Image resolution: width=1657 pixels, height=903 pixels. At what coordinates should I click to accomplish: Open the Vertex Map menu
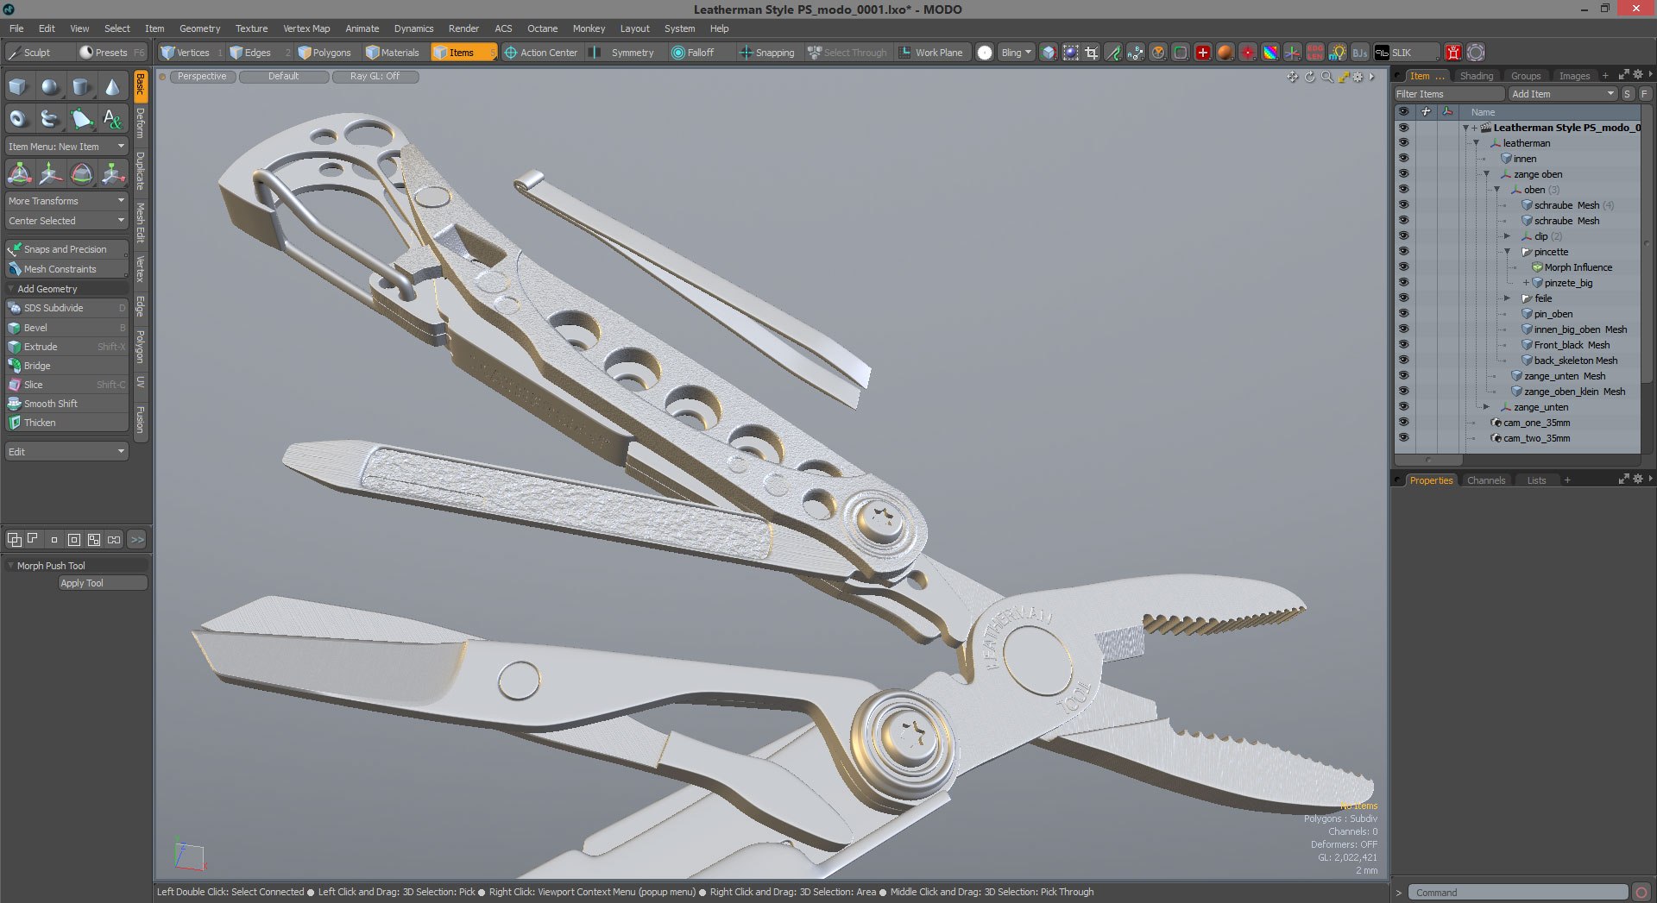point(306,28)
